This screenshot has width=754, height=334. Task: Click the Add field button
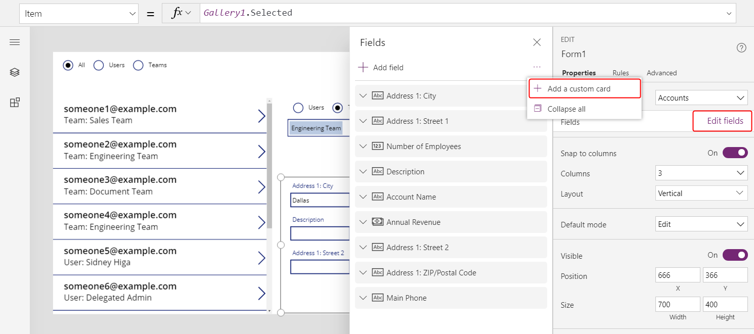click(381, 68)
